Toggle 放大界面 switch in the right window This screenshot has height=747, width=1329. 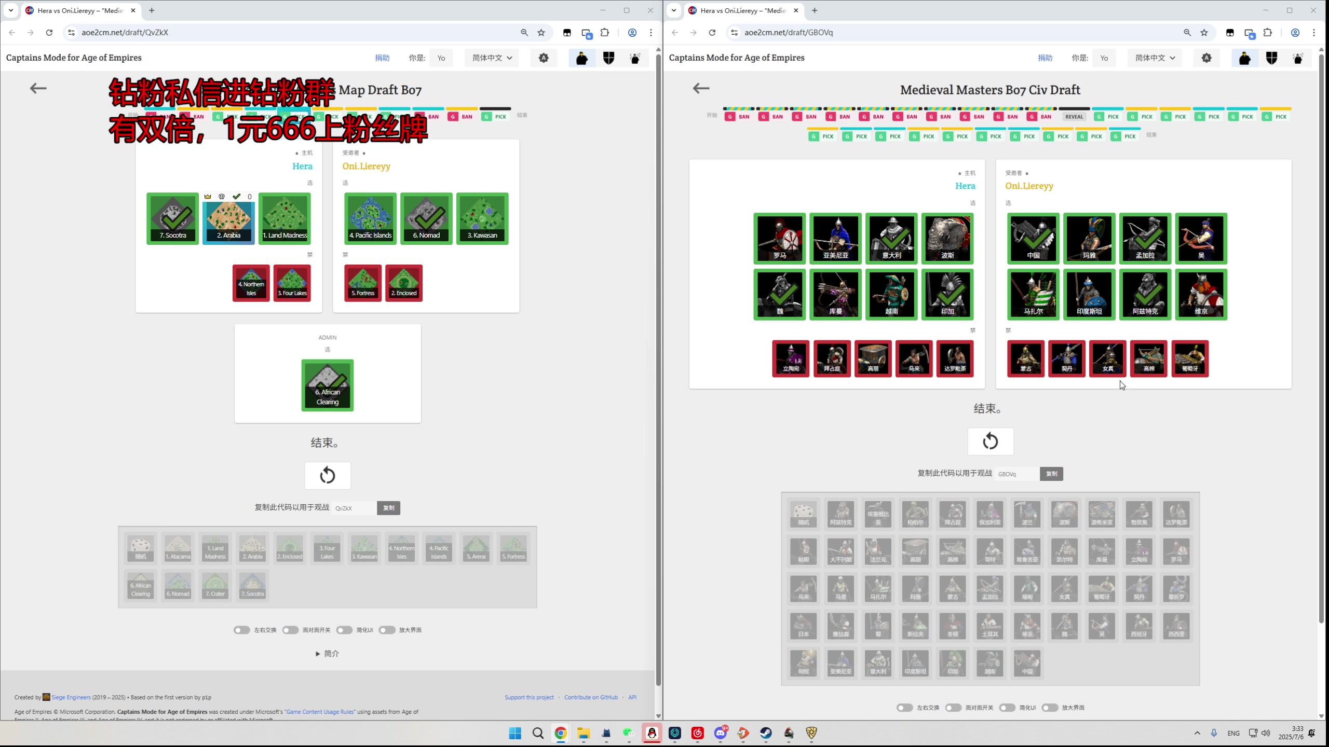pos(1050,708)
